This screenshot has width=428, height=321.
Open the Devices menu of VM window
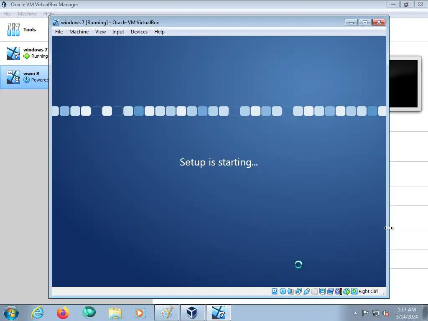(139, 32)
